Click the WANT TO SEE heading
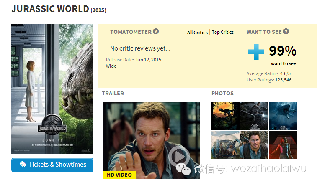 pyautogui.click(x=264, y=32)
